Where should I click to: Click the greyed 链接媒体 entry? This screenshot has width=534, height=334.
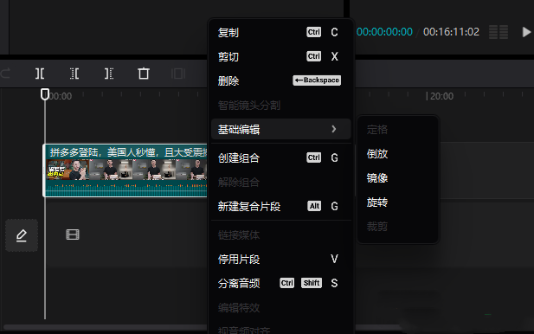point(281,234)
